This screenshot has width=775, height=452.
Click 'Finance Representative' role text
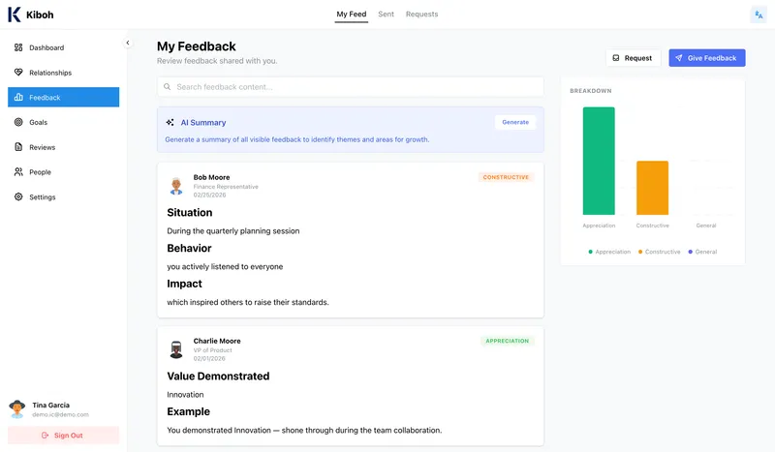click(x=226, y=187)
